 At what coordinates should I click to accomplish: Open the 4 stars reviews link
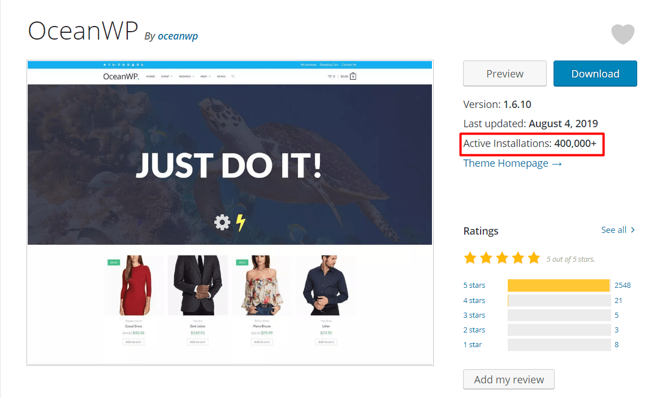(474, 300)
